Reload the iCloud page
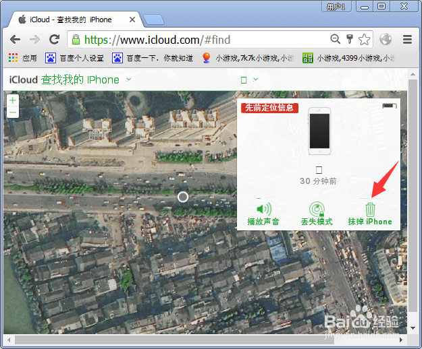Viewport: 422px width, 349px height. [55, 40]
